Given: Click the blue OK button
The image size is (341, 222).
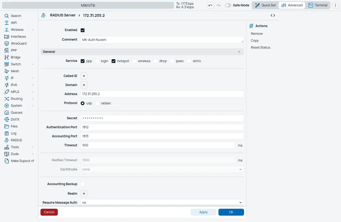Looking at the screenshot, I should 231,212.
